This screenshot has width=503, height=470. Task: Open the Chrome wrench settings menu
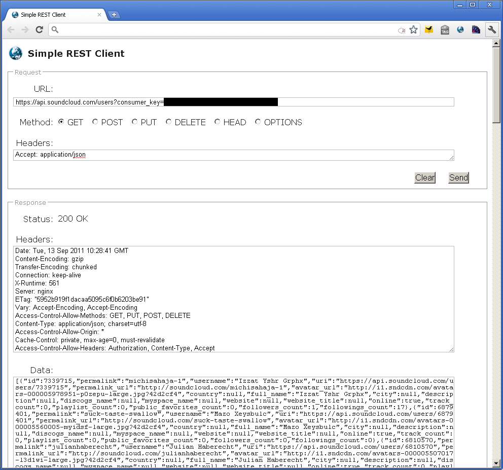click(x=491, y=30)
